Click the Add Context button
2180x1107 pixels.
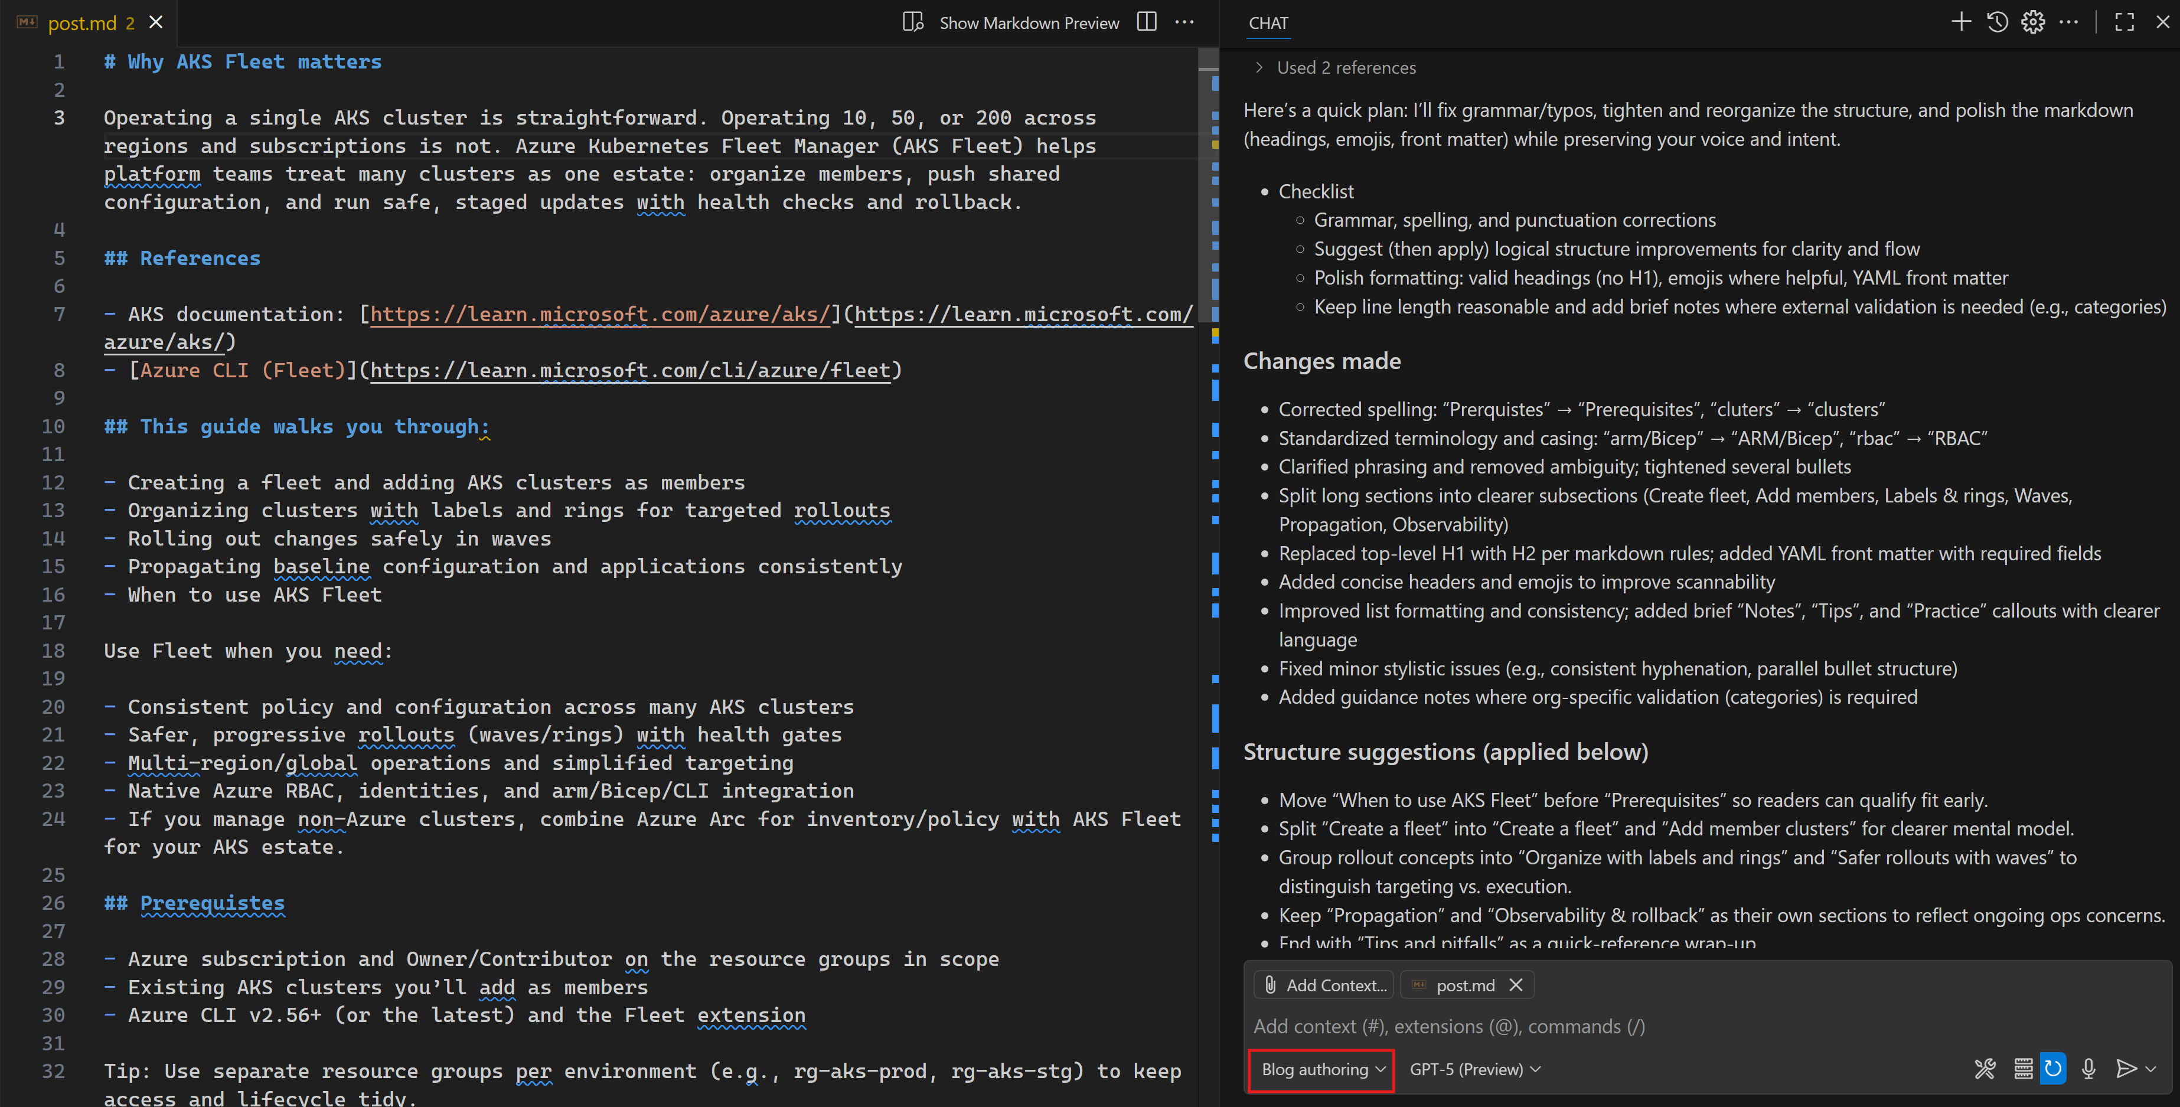[x=1325, y=985]
